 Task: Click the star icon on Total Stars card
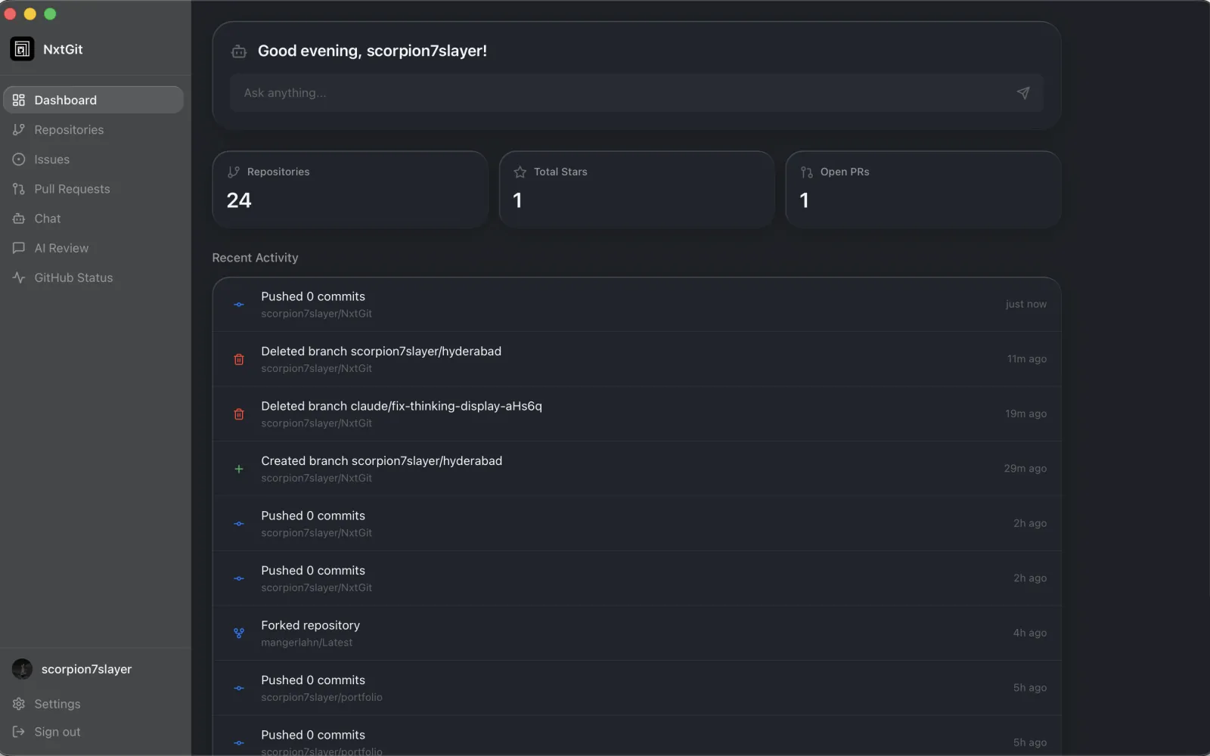point(520,172)
